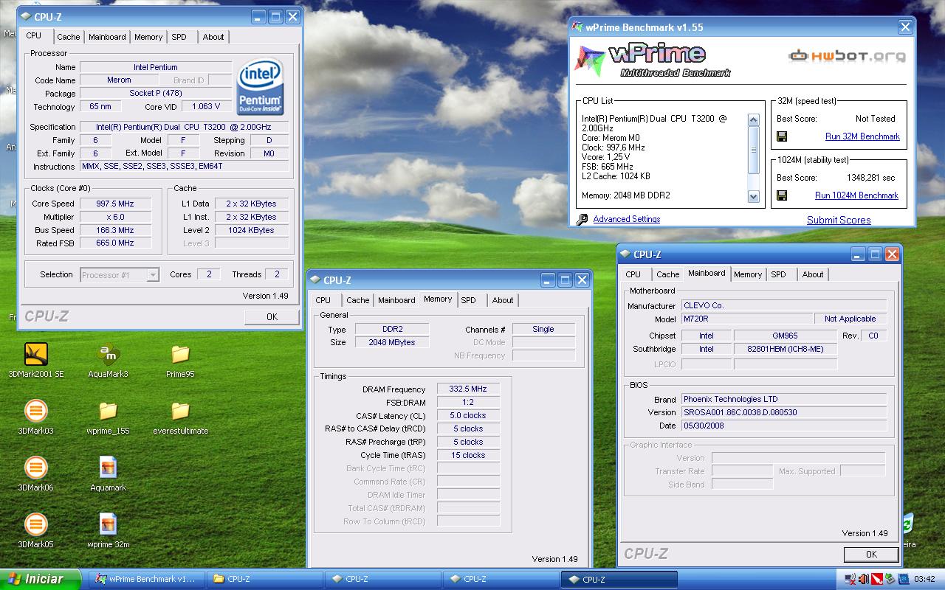Click the network disconnected tray icon
This screenshot has width=945, height=590.
click(850, 579)
